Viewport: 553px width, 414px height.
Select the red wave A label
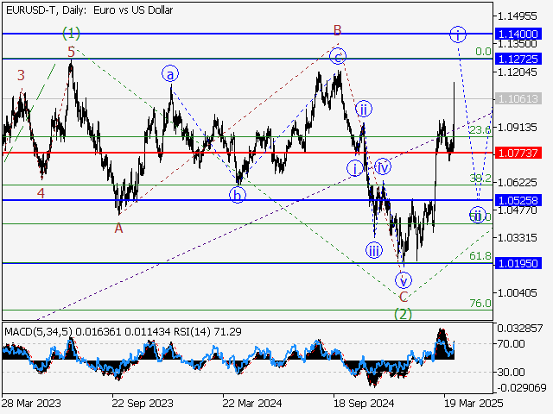click(x=118, y=228)
